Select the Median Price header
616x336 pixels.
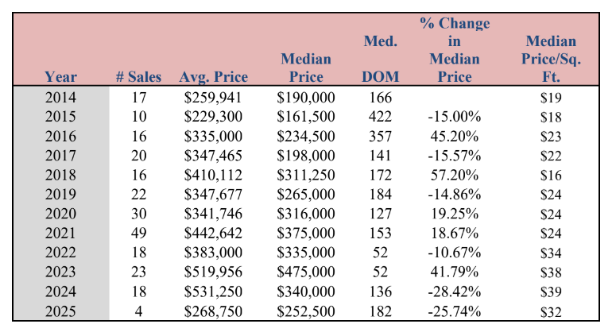[306, 68]
